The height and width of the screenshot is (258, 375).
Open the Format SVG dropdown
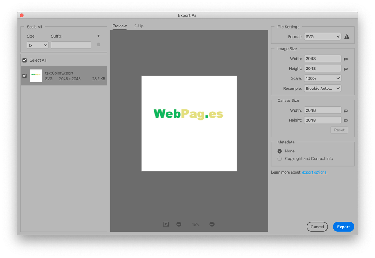[322, 36]
